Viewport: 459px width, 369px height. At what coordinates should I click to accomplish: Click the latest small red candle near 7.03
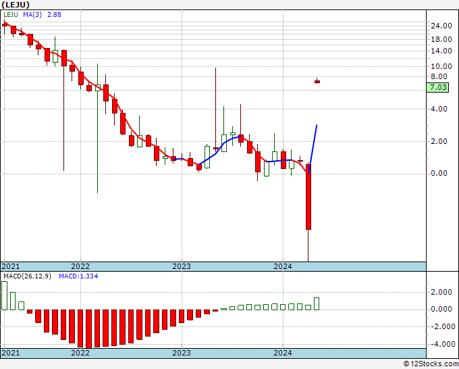[x=317, y=82]
